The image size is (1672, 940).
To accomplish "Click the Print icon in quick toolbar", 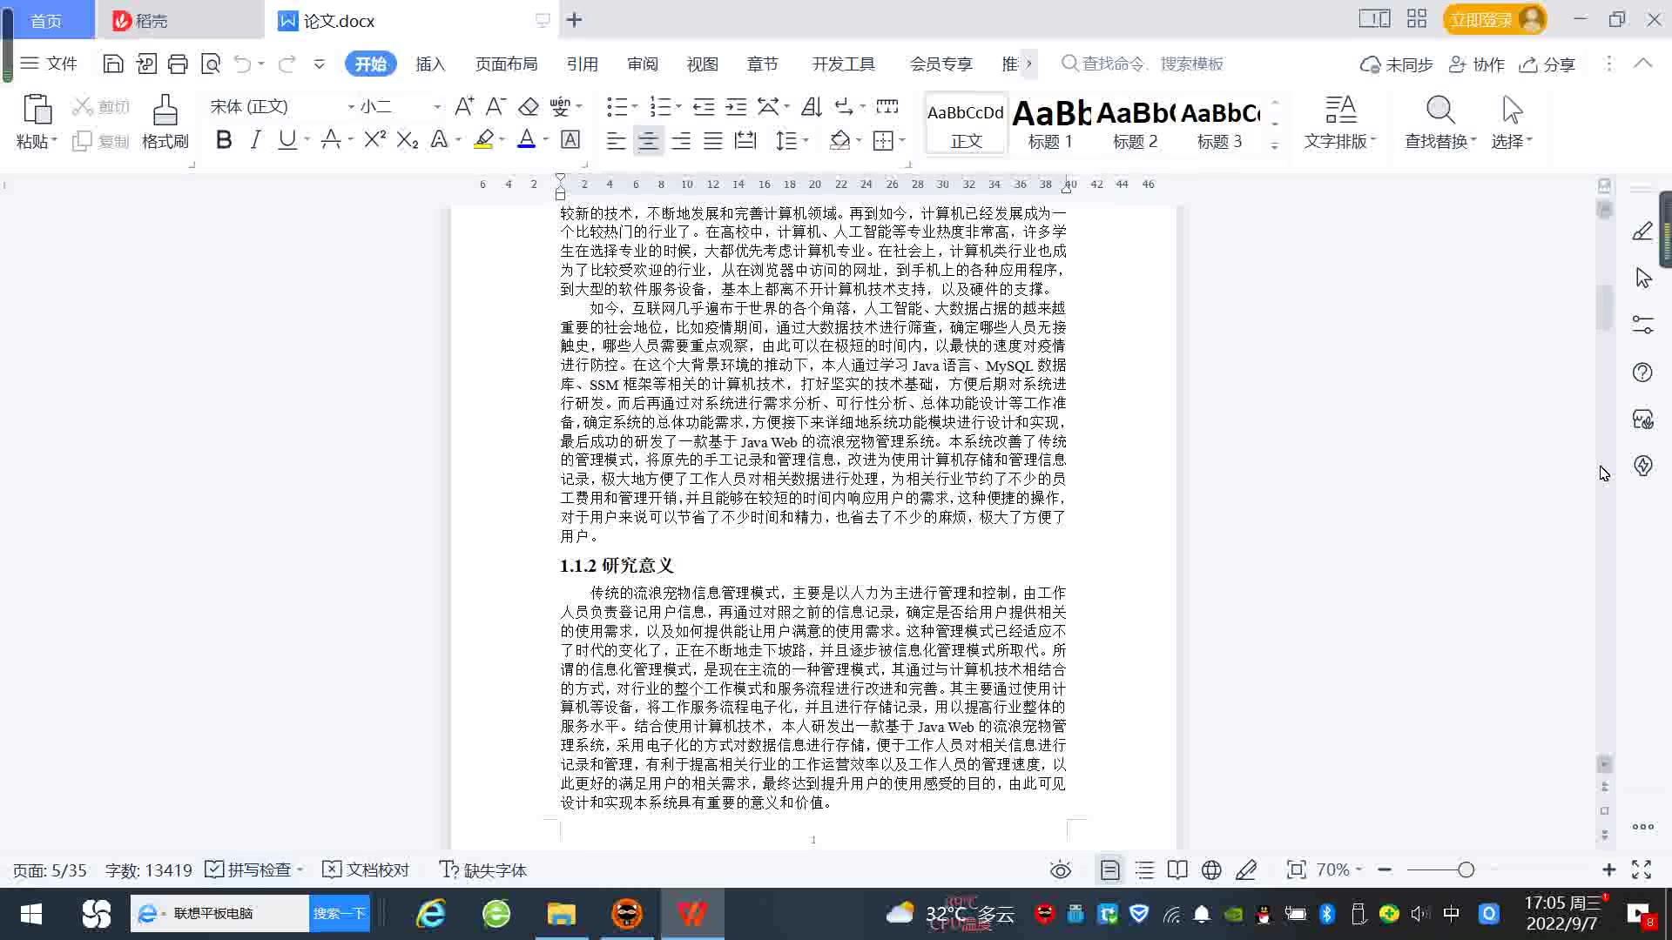I will (x=178, y=64).
